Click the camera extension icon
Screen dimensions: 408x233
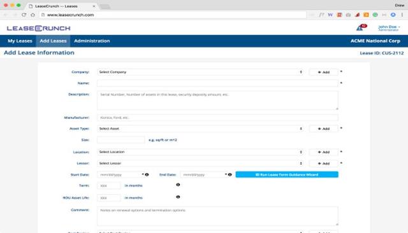pyautogui.click(x=348, y=15)
